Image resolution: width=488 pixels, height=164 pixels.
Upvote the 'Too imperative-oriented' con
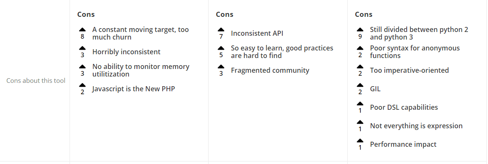coord(360,66)
